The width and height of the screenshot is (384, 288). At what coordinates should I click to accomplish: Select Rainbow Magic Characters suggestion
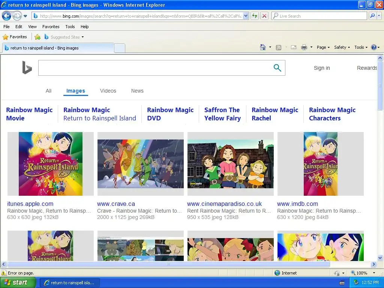tap(332, 114)
